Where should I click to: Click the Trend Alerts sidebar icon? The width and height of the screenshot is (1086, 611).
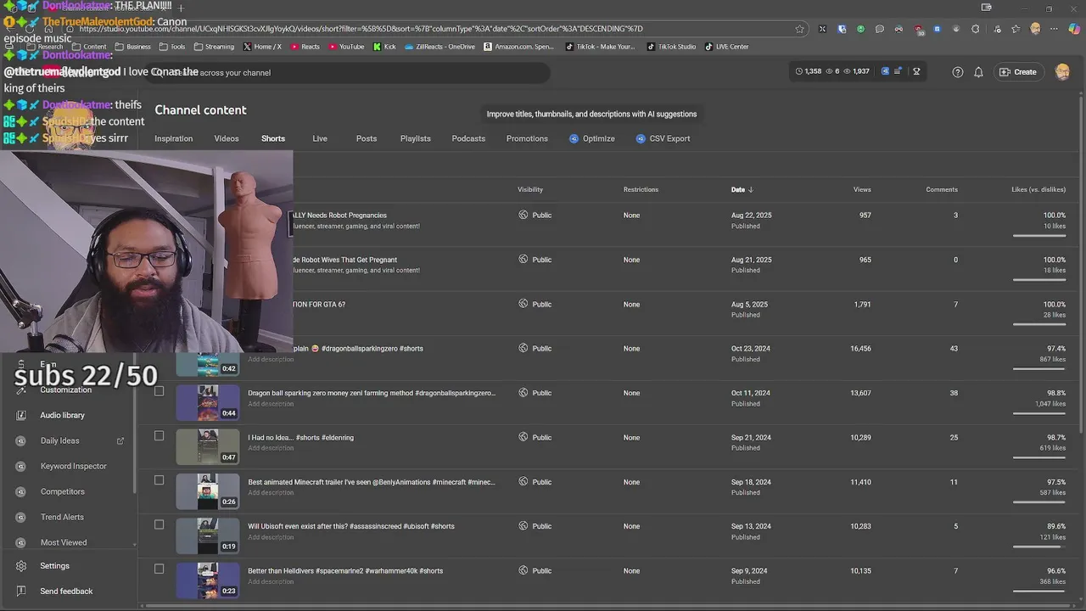21,517
